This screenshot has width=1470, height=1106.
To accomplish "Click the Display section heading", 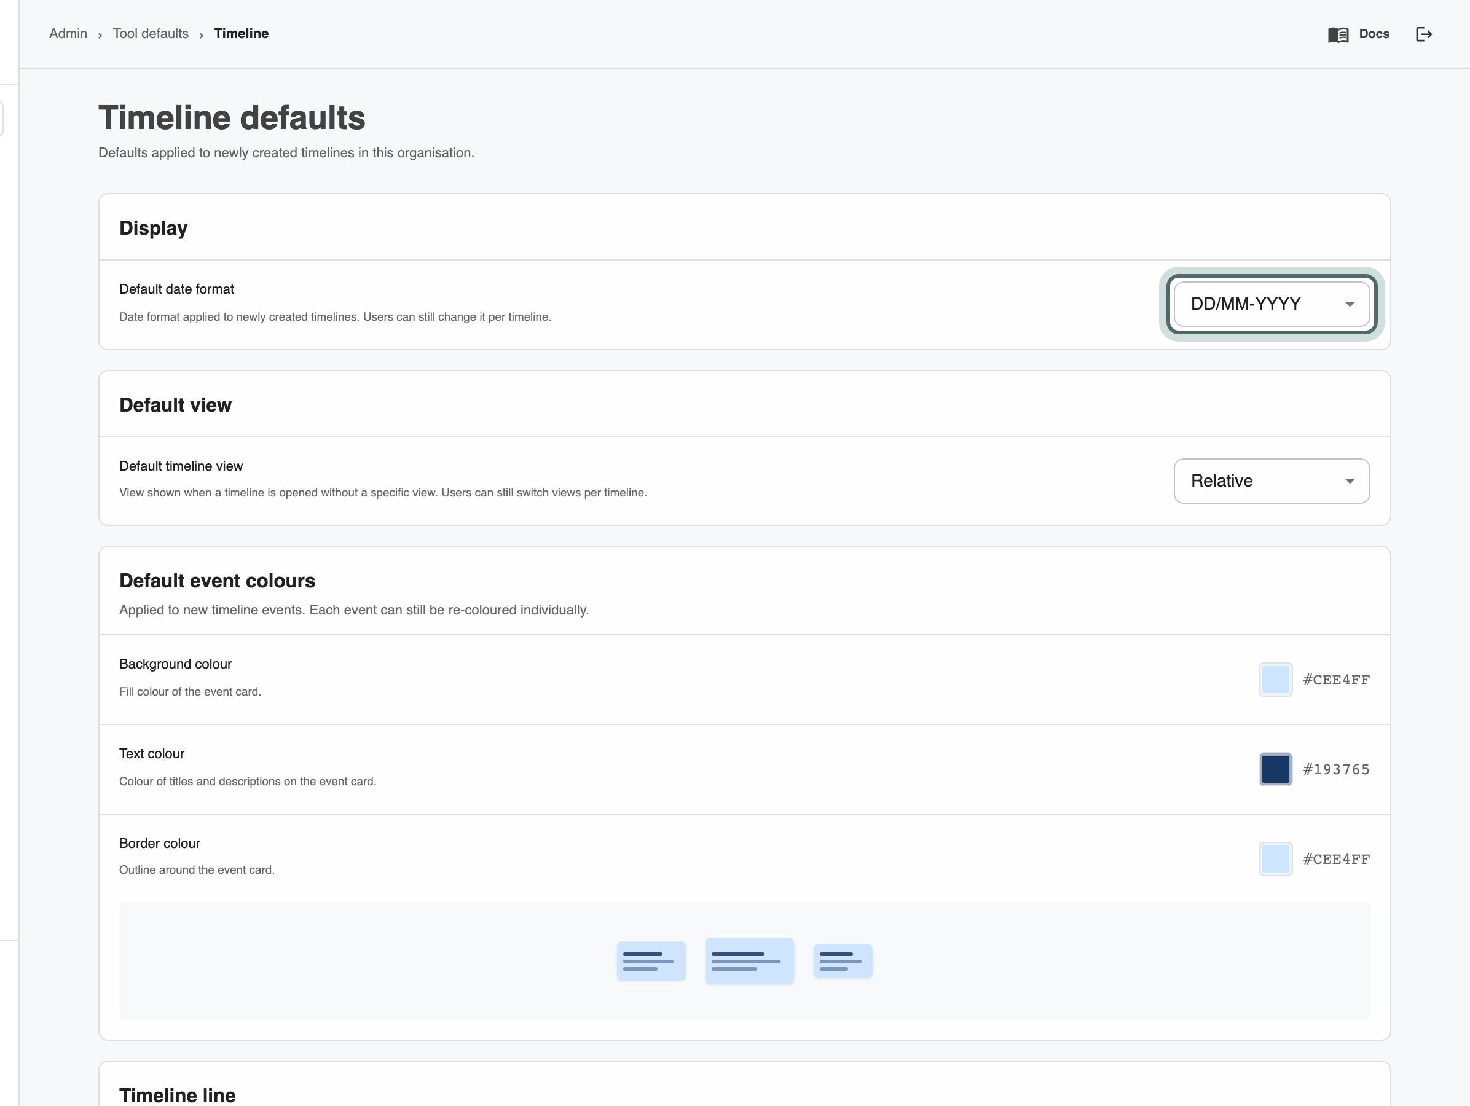I will [154, 228].
